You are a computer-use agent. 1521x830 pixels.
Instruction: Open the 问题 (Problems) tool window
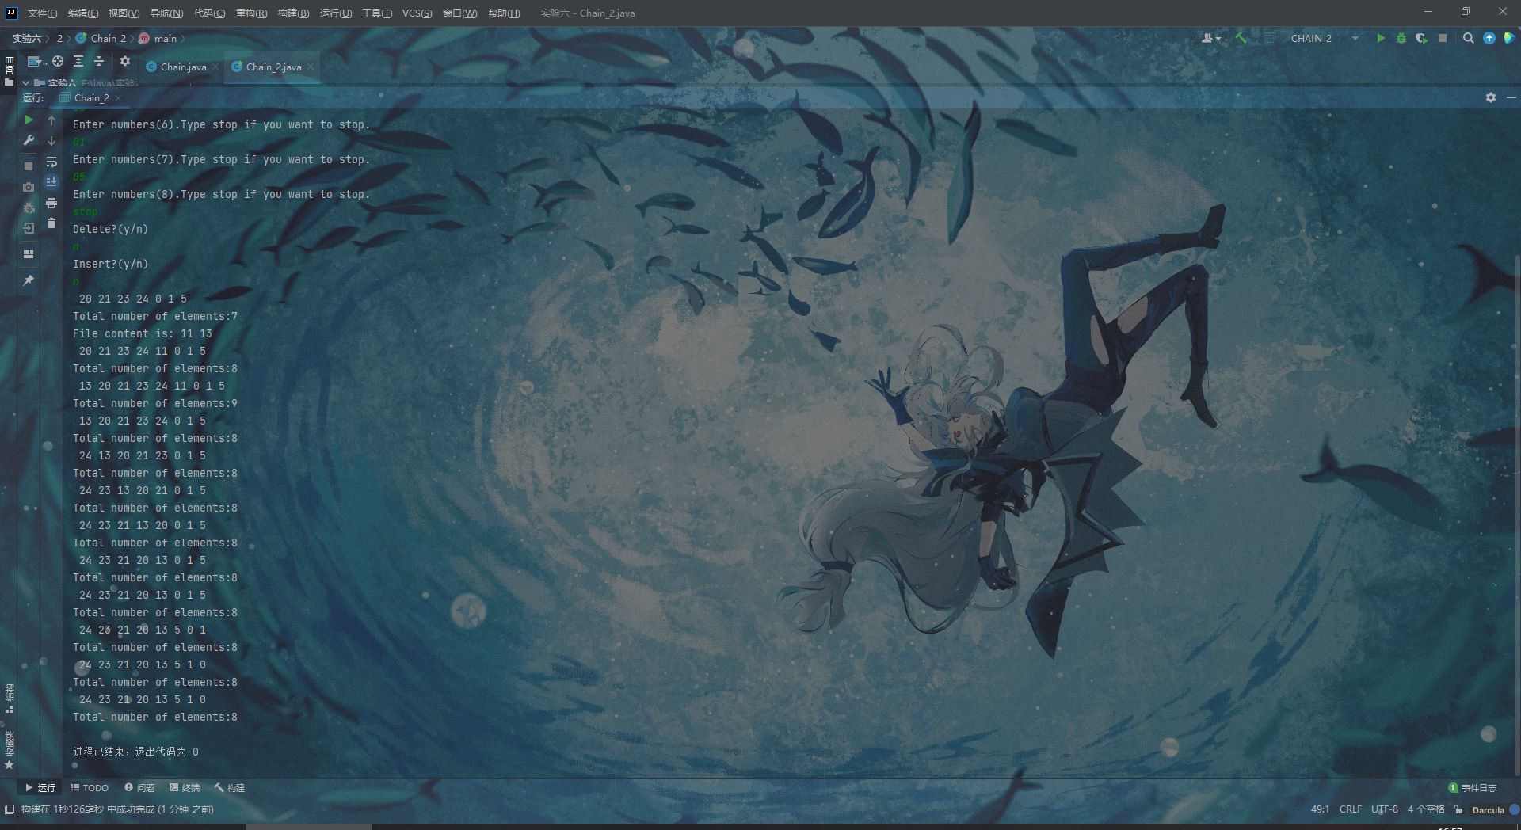point(139,787)
